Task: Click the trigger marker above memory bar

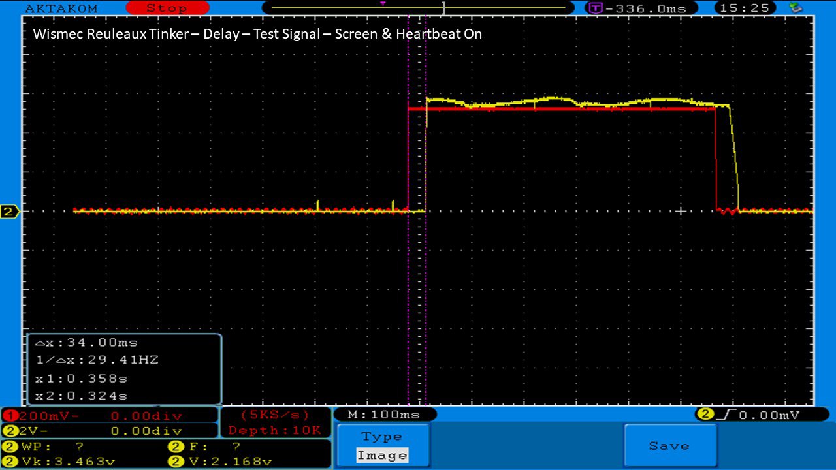Action: point(383,3)
